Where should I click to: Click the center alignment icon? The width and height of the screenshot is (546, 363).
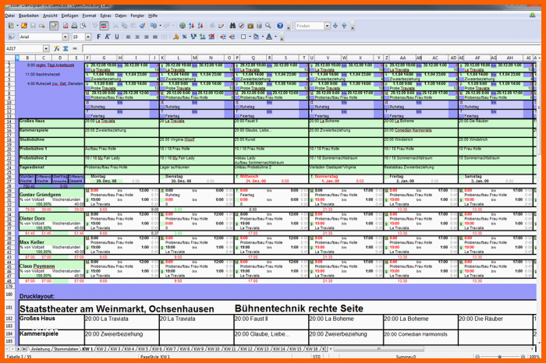(136, 37)
